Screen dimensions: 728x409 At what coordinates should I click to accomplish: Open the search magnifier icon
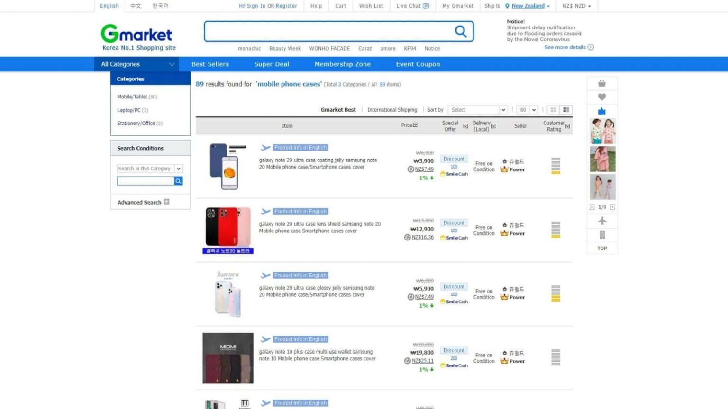click(x=460, y=31)
